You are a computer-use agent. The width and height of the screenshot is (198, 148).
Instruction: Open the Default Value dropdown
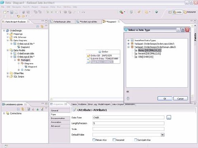coord(162,135)
